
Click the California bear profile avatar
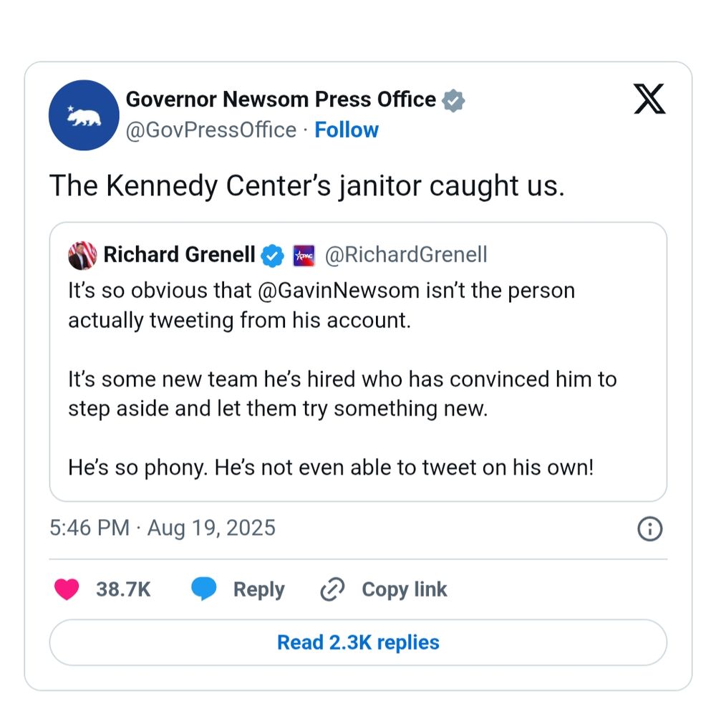pyautogui.click(x=84, y=115)
